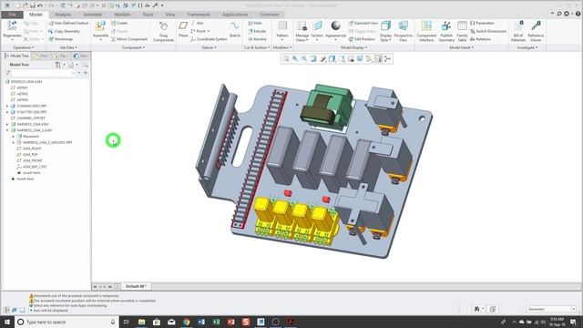
Task: Insert a Coordinate System
Action: click(x=209, y=39)
